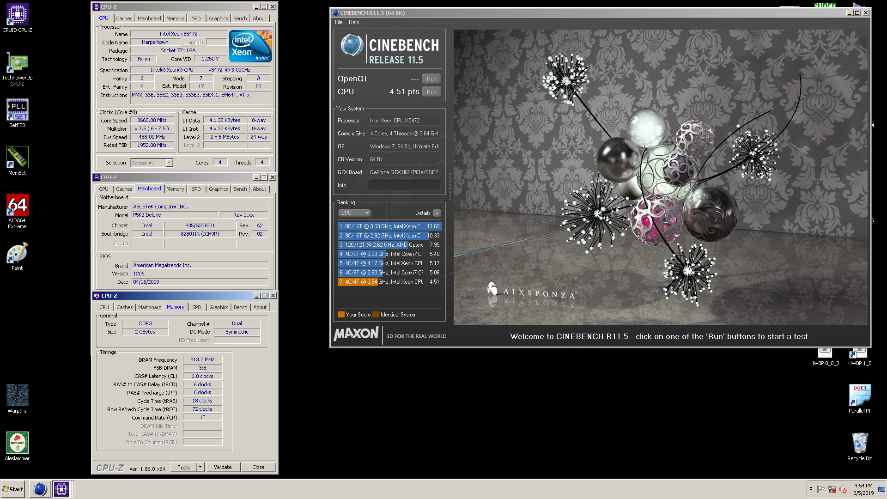This screenshot has height=499, width=887.
Task: Show hidden system tray icons
Action: (811, 489)
